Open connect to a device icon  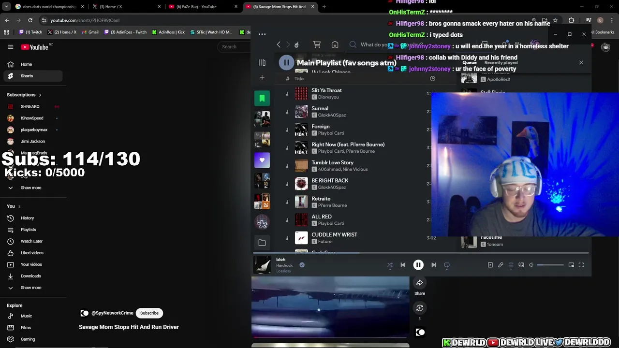pyautogui.click(x=521, y=265)
